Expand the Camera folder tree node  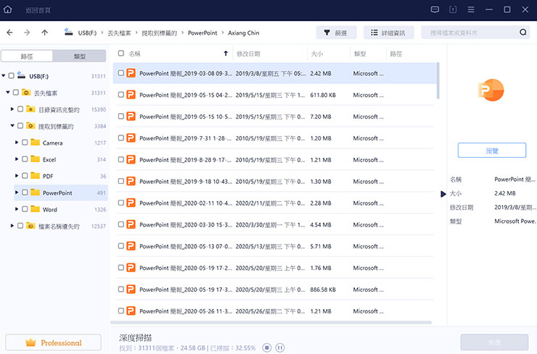(x=17, y=143)
